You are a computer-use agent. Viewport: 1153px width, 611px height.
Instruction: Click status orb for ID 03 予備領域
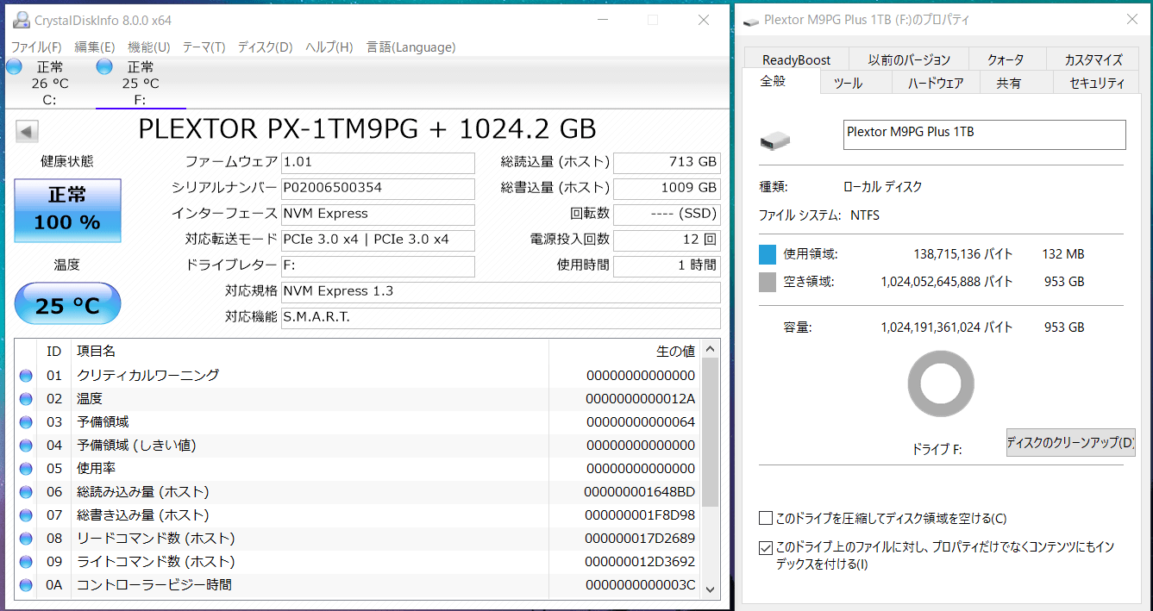(26, 422)
